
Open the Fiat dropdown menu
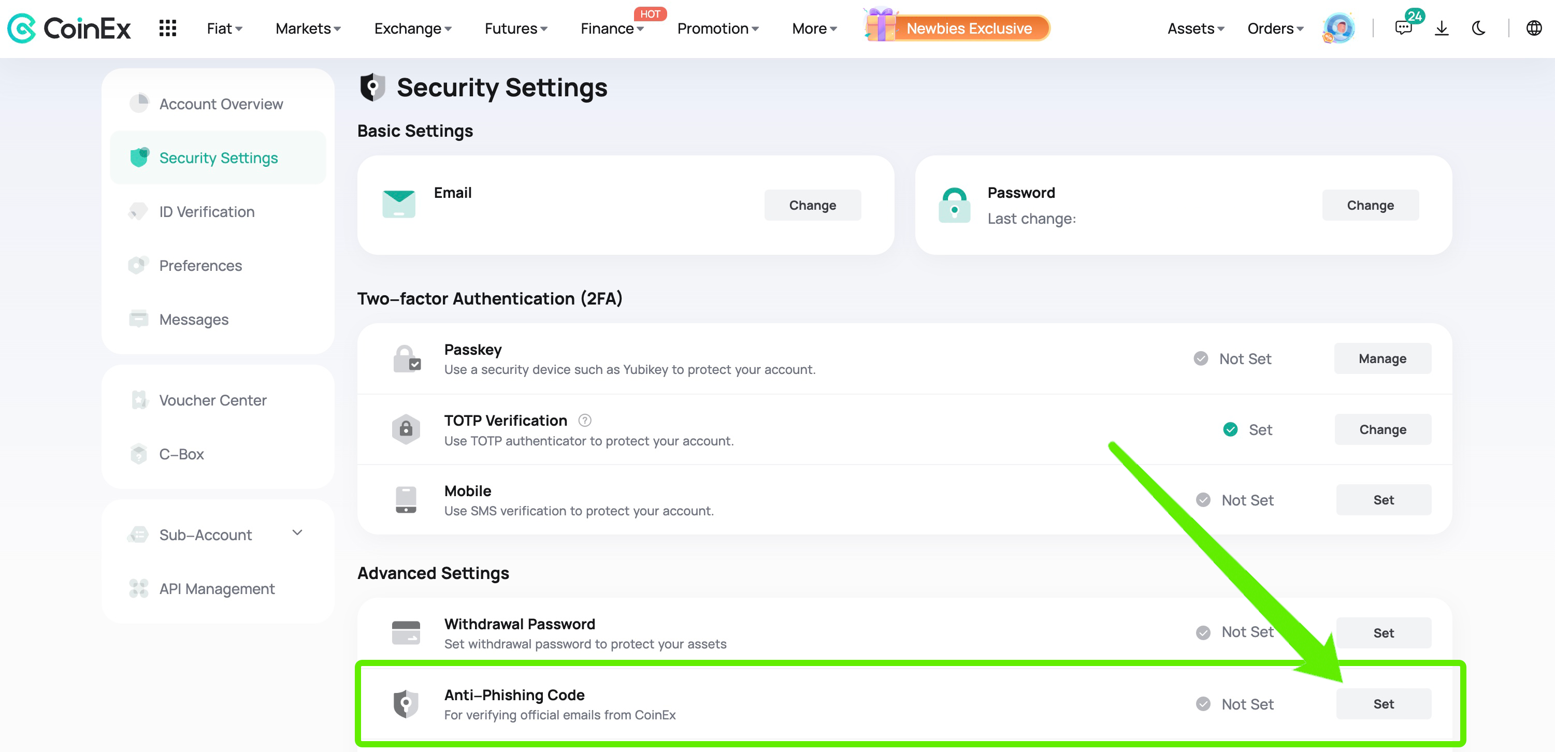click(224, 28)
